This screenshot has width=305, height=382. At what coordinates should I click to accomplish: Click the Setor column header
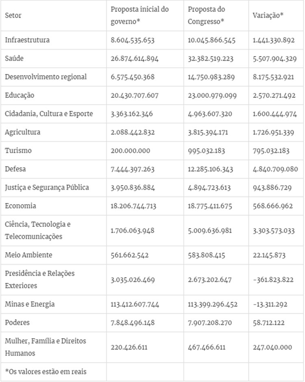(13, 15)
